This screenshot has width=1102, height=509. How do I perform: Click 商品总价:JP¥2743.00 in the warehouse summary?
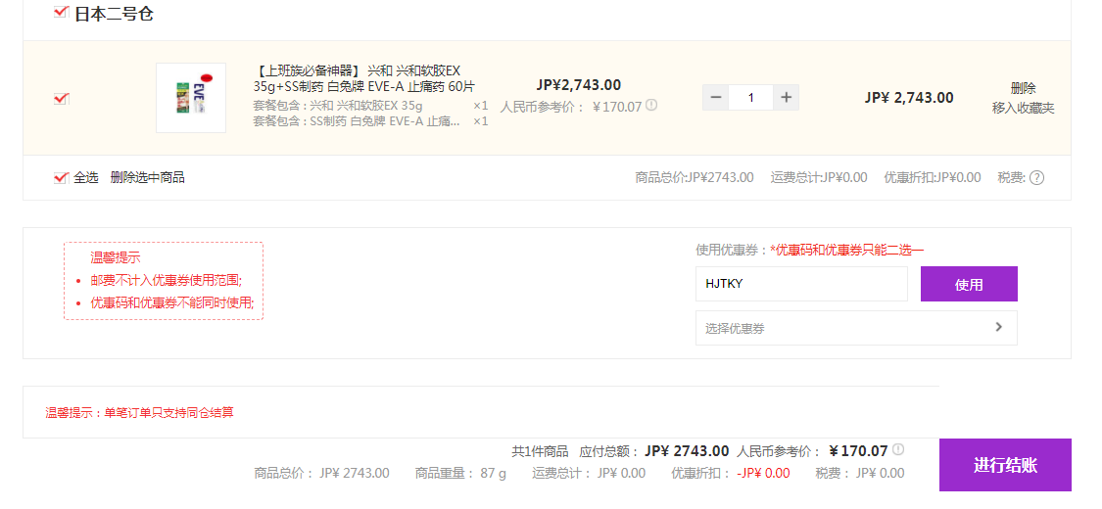pos(695,177)
